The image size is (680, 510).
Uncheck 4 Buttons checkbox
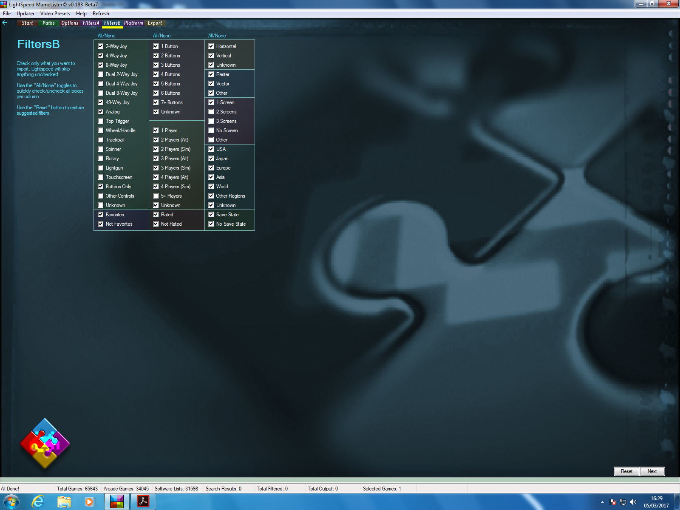pos(156,74)
